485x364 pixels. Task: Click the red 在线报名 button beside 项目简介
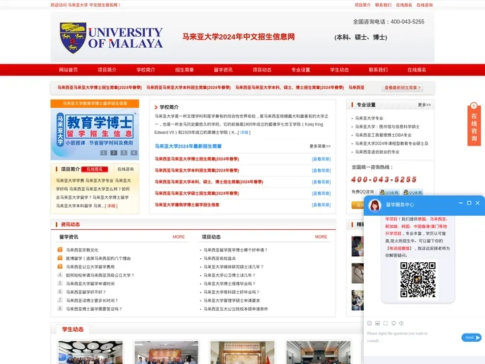(95, 169)
